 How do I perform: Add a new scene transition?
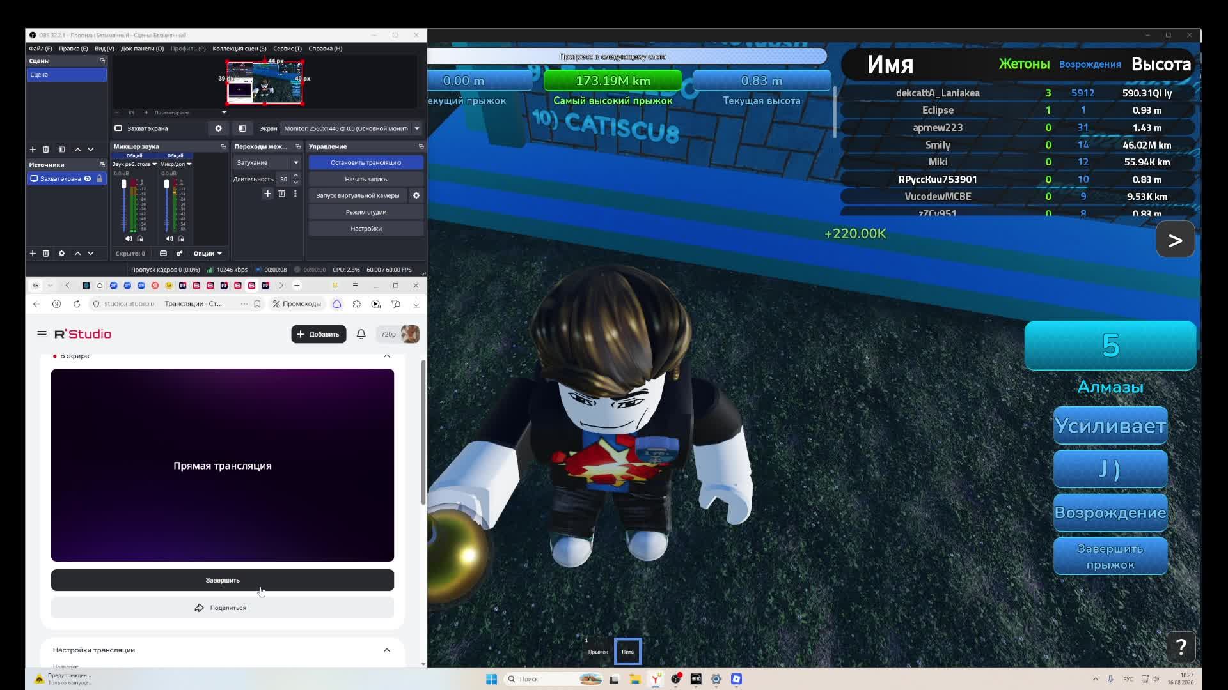(x=268, y=194)
